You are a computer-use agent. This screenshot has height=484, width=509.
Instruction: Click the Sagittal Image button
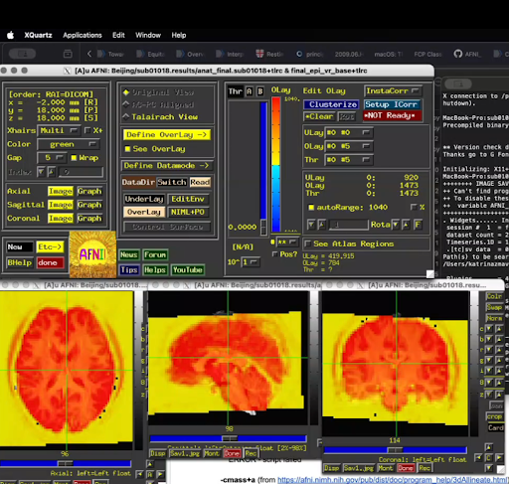pos(61,205)
